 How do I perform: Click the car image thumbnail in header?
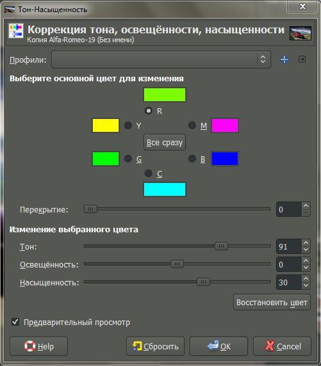point(300,33)
